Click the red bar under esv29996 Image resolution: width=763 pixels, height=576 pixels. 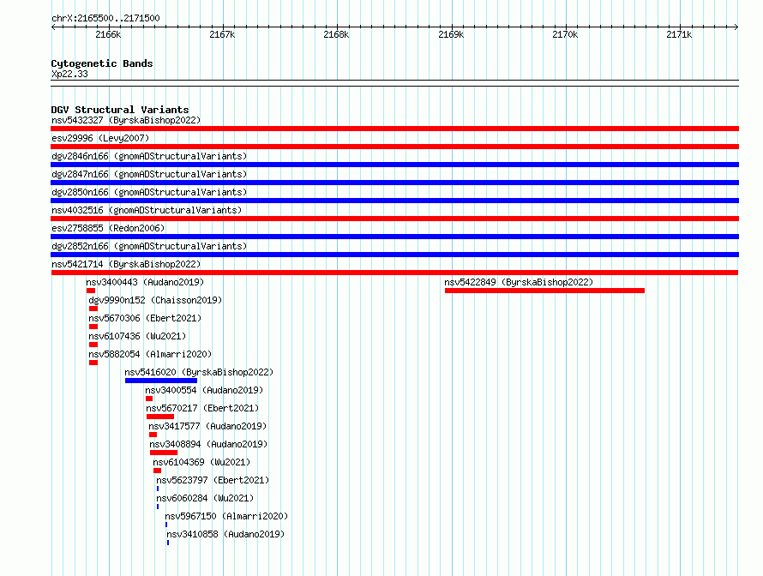pos(394,147)
